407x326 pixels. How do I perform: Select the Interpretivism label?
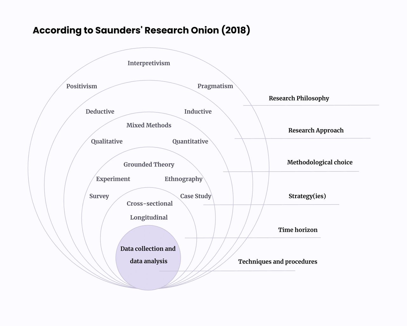[x=148, y=63]
